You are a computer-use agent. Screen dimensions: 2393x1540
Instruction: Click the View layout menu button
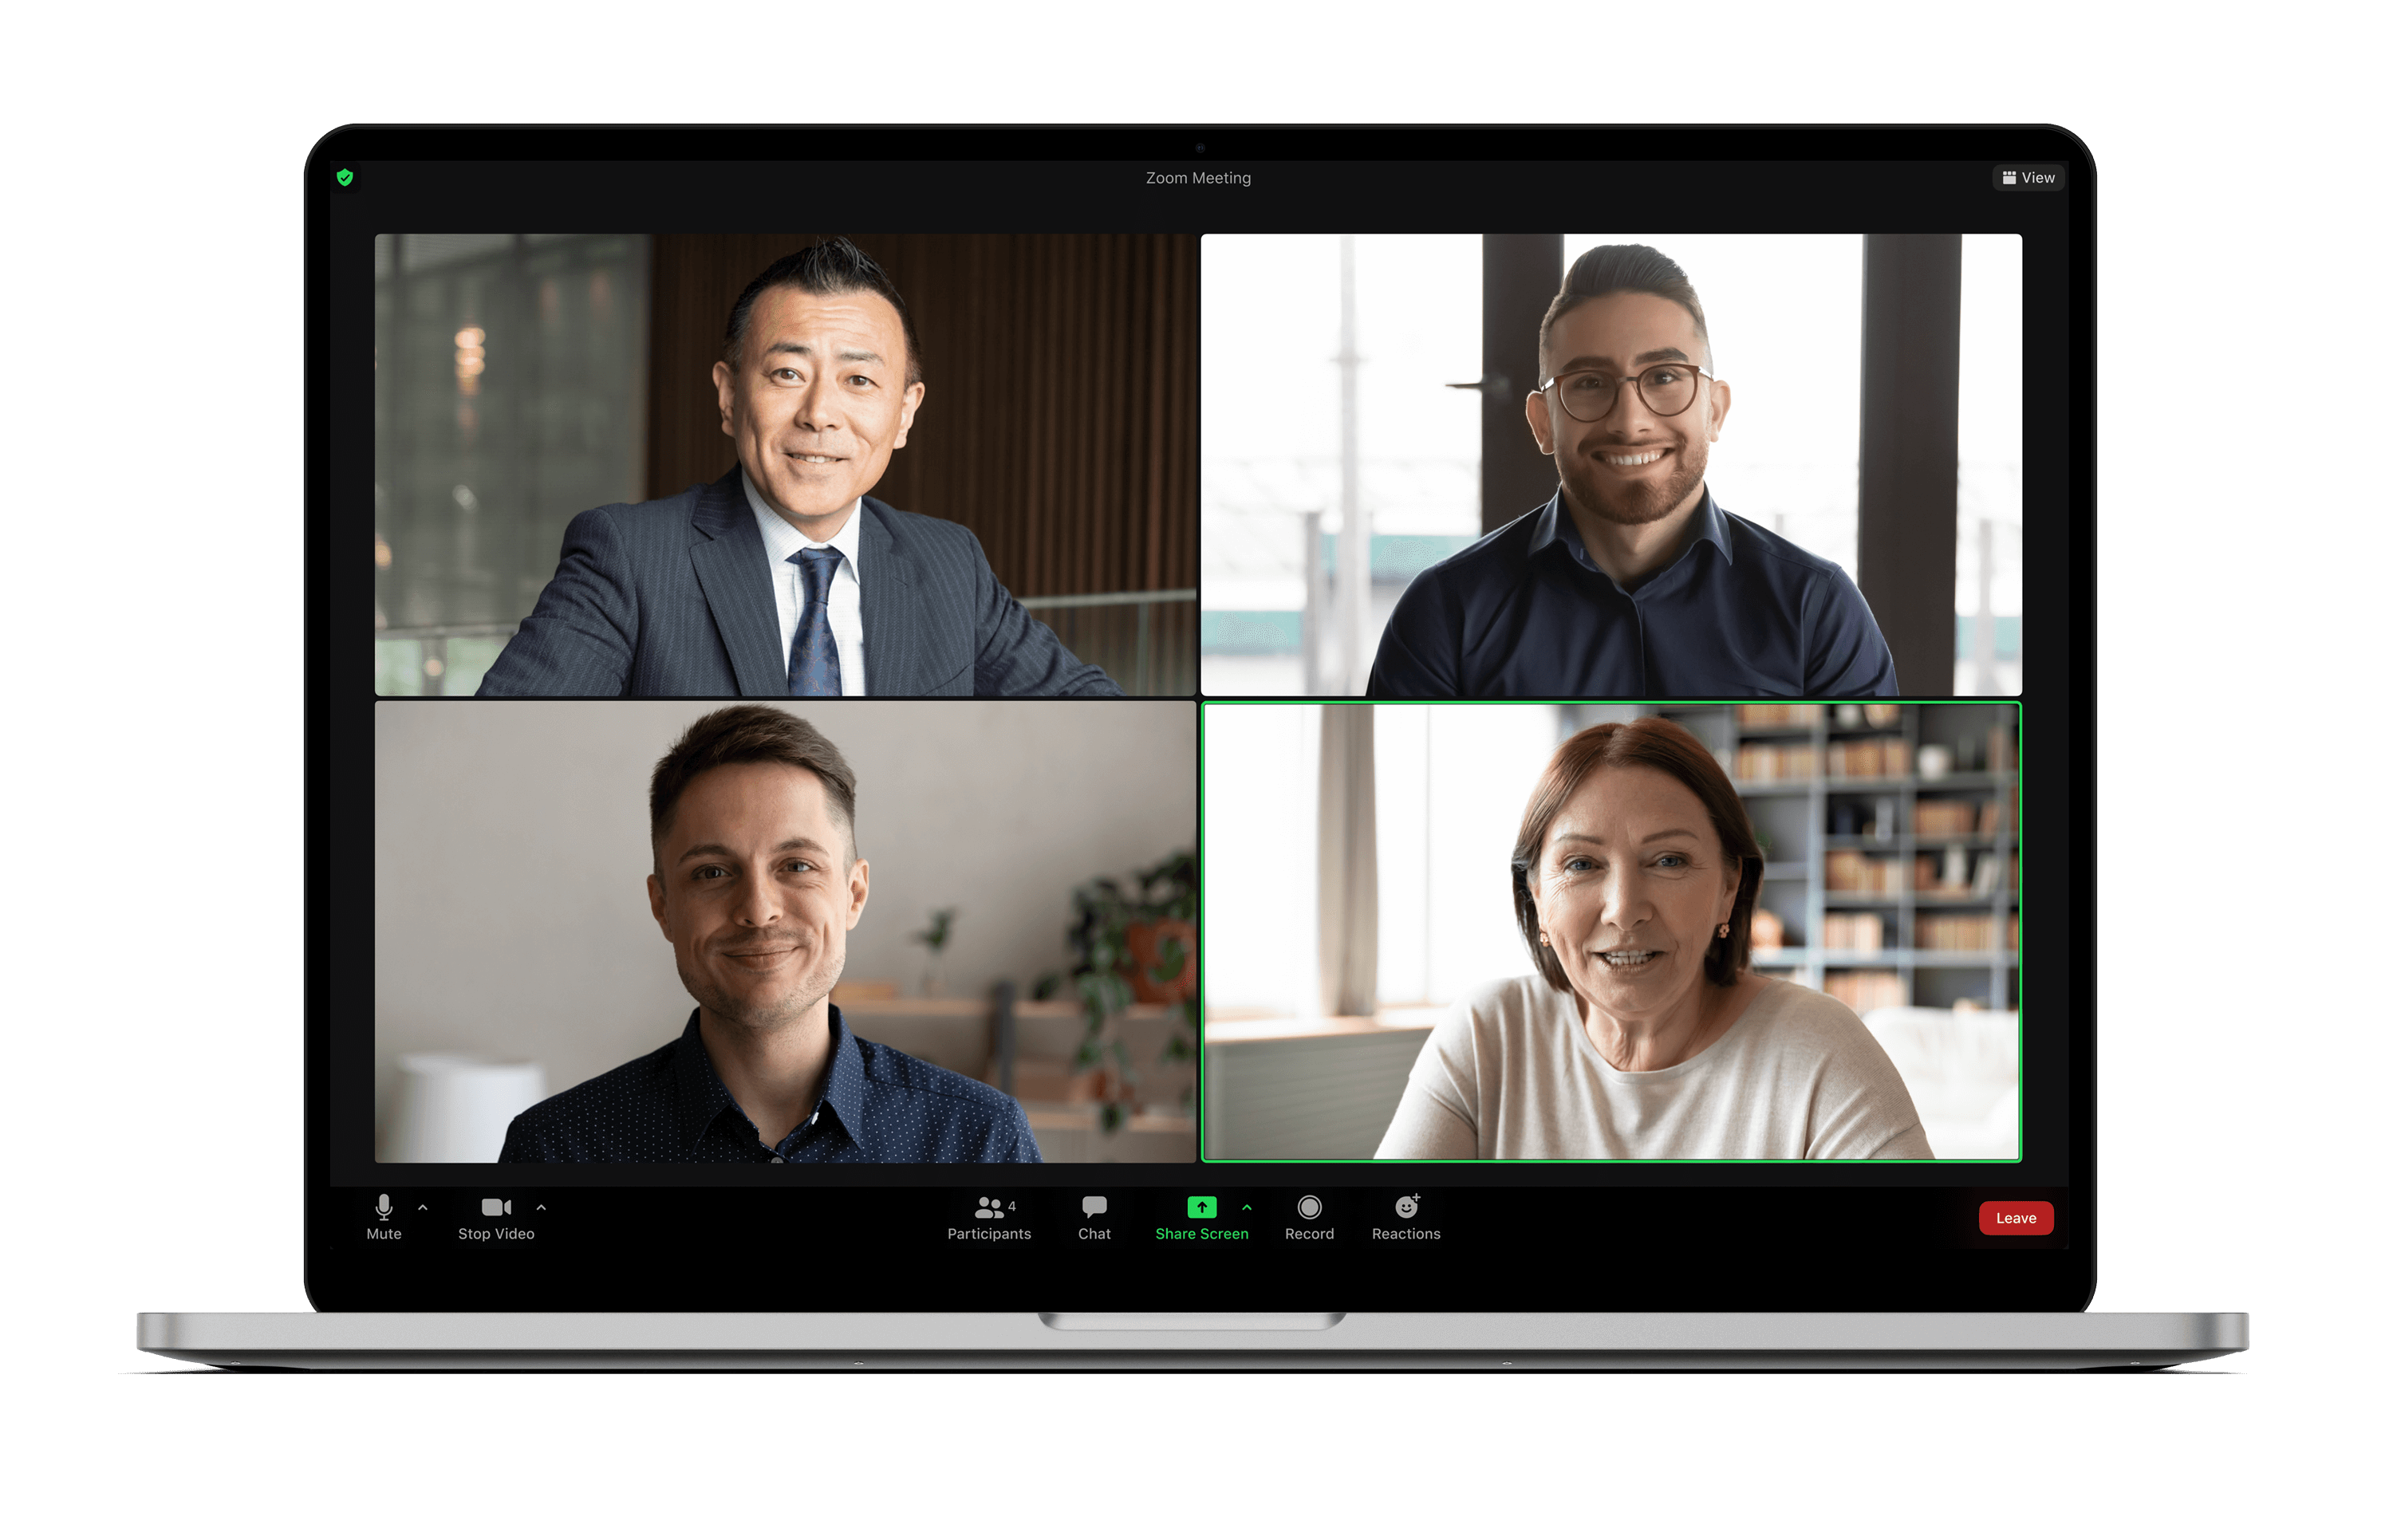point(2011,178)
